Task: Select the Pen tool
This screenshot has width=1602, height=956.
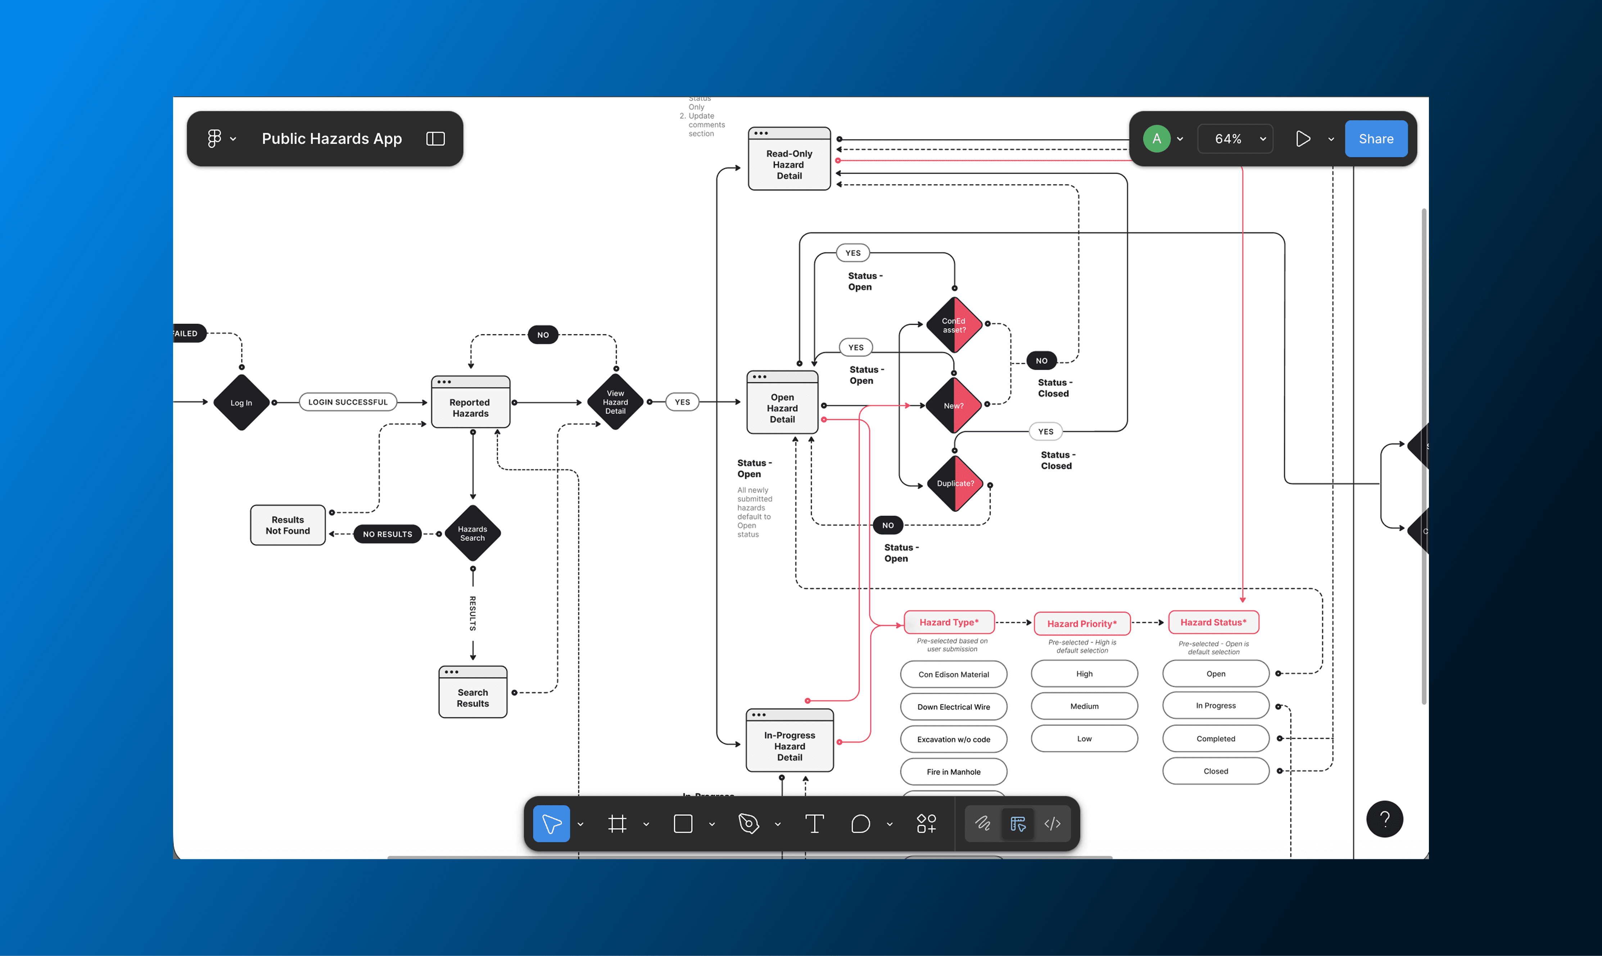Action: (748, 823)
